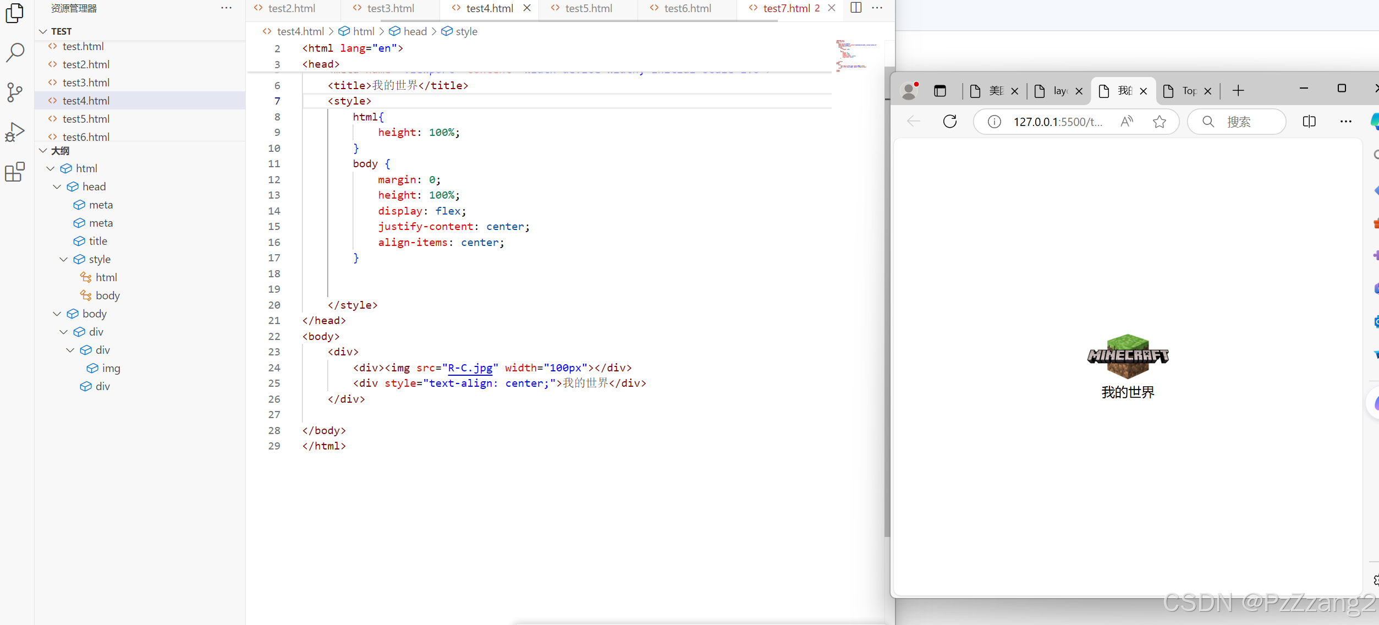Activate Read aloud in browser address bar
Viewport: 1379px width, 625px height.
point(1127,122)
